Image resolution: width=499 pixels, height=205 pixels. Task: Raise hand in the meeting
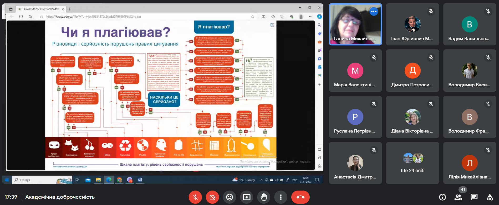click(x=264, y=197)
